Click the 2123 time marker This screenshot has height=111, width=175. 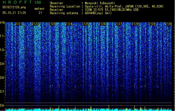click(x=52, y=24)
